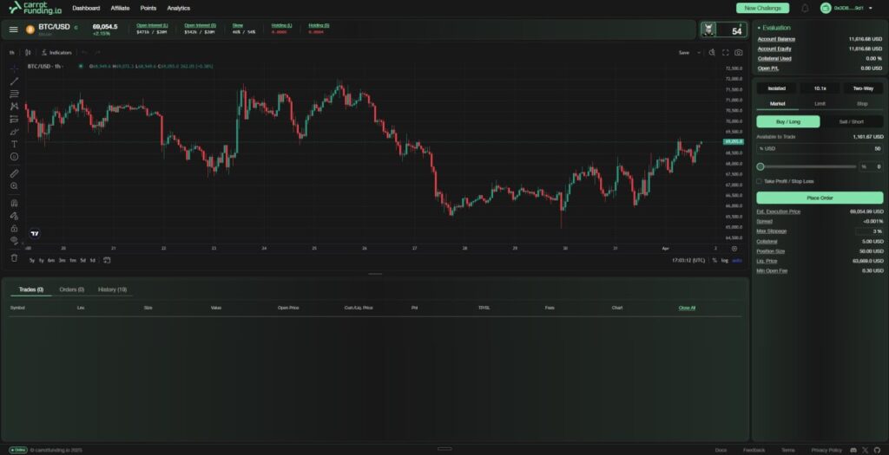Open the Isolated margin mode selector

776,88
